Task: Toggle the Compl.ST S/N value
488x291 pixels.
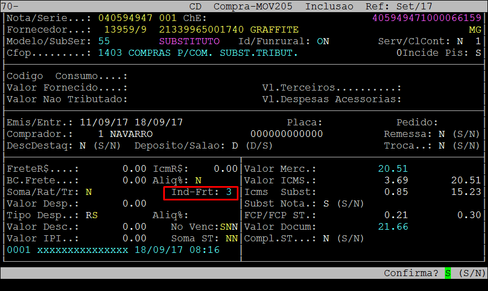Action: tap(326, 239)
